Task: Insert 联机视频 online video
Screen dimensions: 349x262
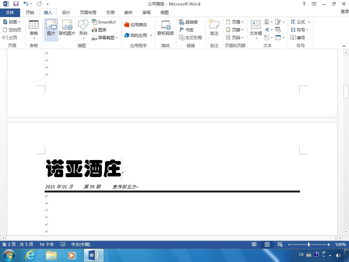Action: [166, 28]
